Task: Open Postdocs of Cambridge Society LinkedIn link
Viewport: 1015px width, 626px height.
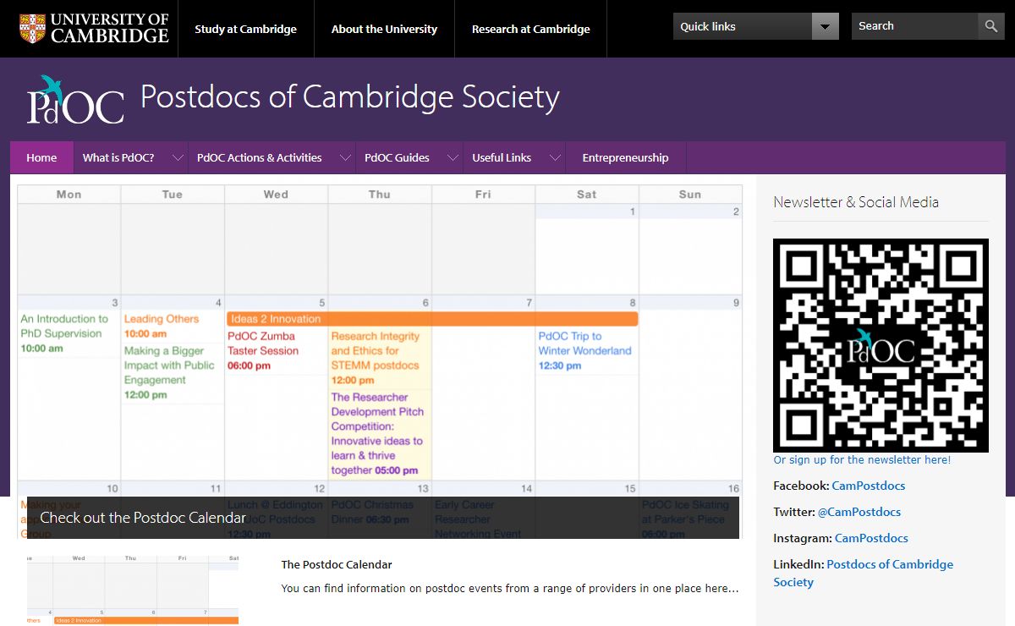Action: pyautogui.click(x=863, y=573)
